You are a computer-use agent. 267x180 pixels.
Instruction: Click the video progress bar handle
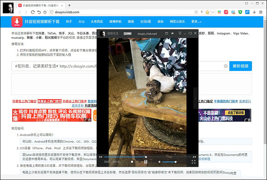(146, 157)
